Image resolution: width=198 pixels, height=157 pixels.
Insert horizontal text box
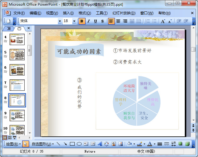(86, 144)
